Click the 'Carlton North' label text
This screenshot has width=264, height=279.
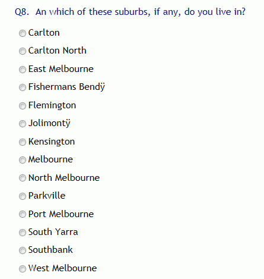[x=58, y=51]
